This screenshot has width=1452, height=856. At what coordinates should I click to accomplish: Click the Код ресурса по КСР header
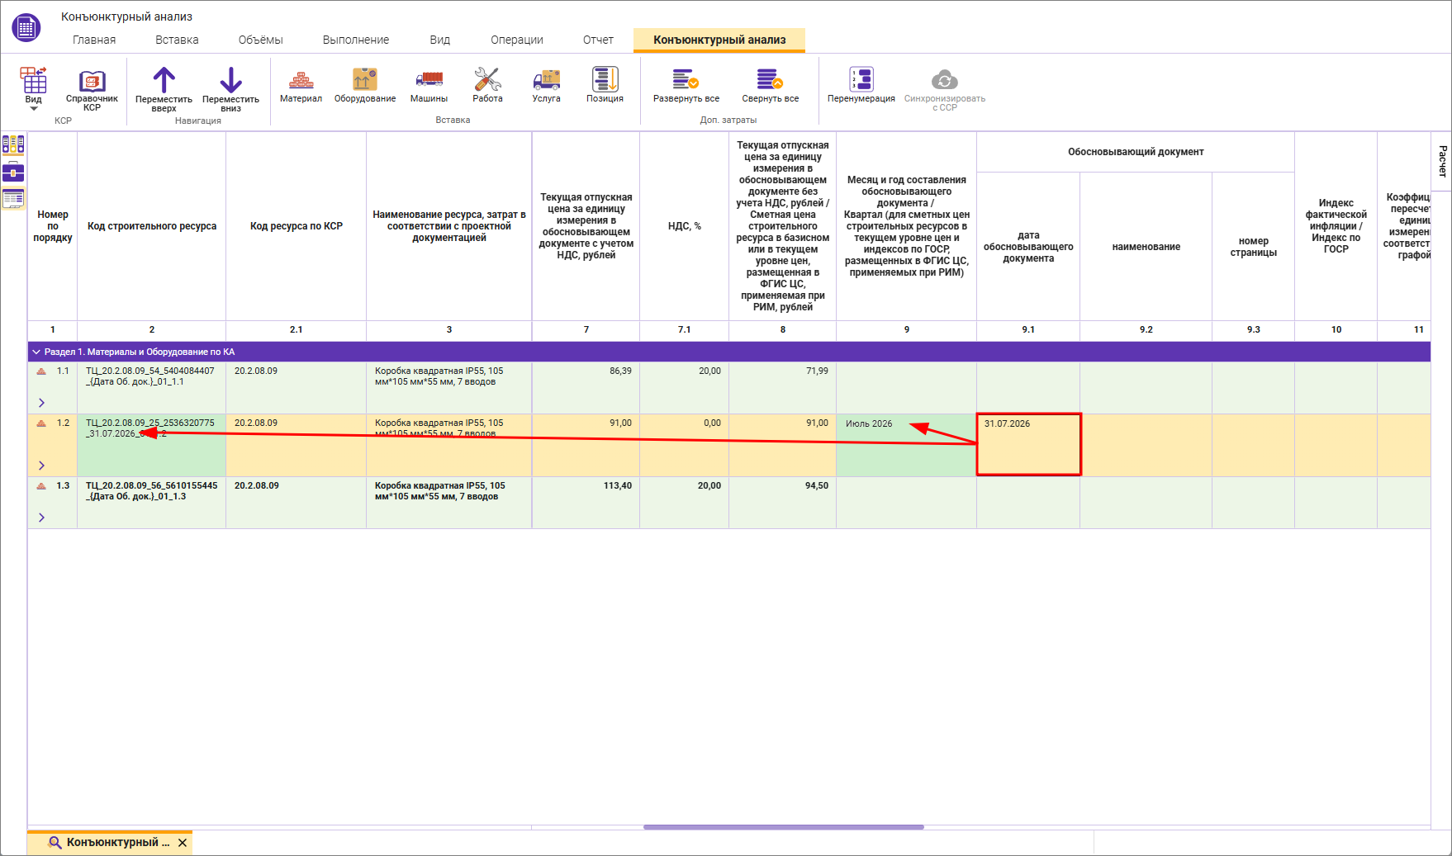coord(296,226)
